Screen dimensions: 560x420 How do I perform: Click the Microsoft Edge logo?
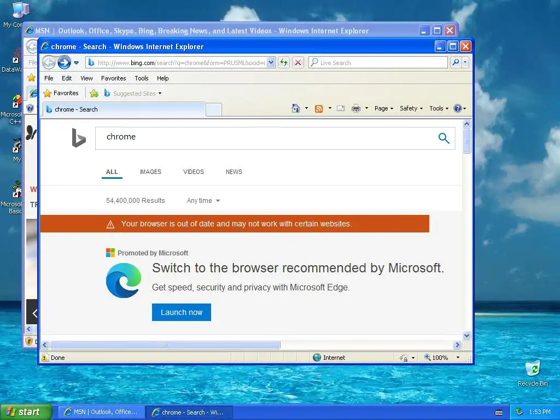coord(124,281)
